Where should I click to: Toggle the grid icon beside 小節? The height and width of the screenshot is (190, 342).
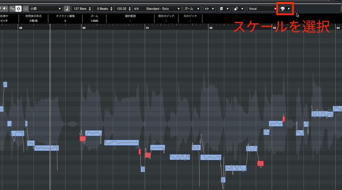click(26, 9)
